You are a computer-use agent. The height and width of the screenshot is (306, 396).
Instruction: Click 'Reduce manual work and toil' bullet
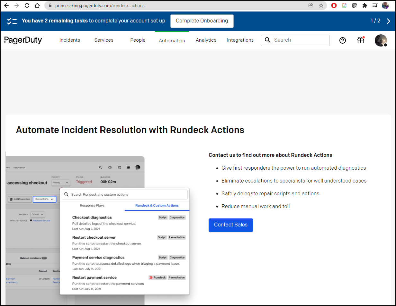pyautogui.click(x=256, y=206)
